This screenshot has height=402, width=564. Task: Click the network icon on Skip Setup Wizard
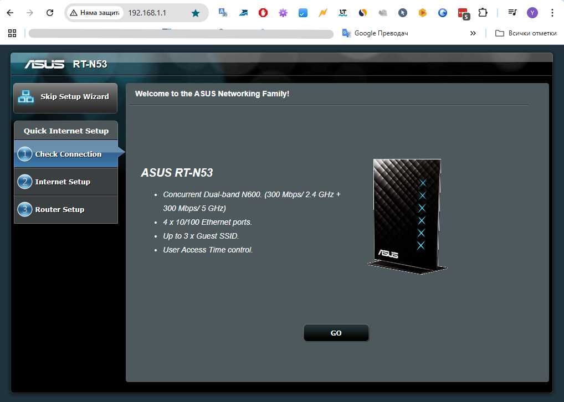(x=26, y=96)
